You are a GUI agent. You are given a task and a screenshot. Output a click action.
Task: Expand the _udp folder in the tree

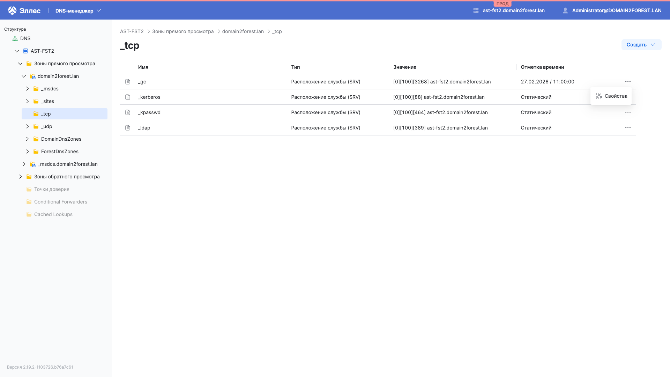pos(28,126)
